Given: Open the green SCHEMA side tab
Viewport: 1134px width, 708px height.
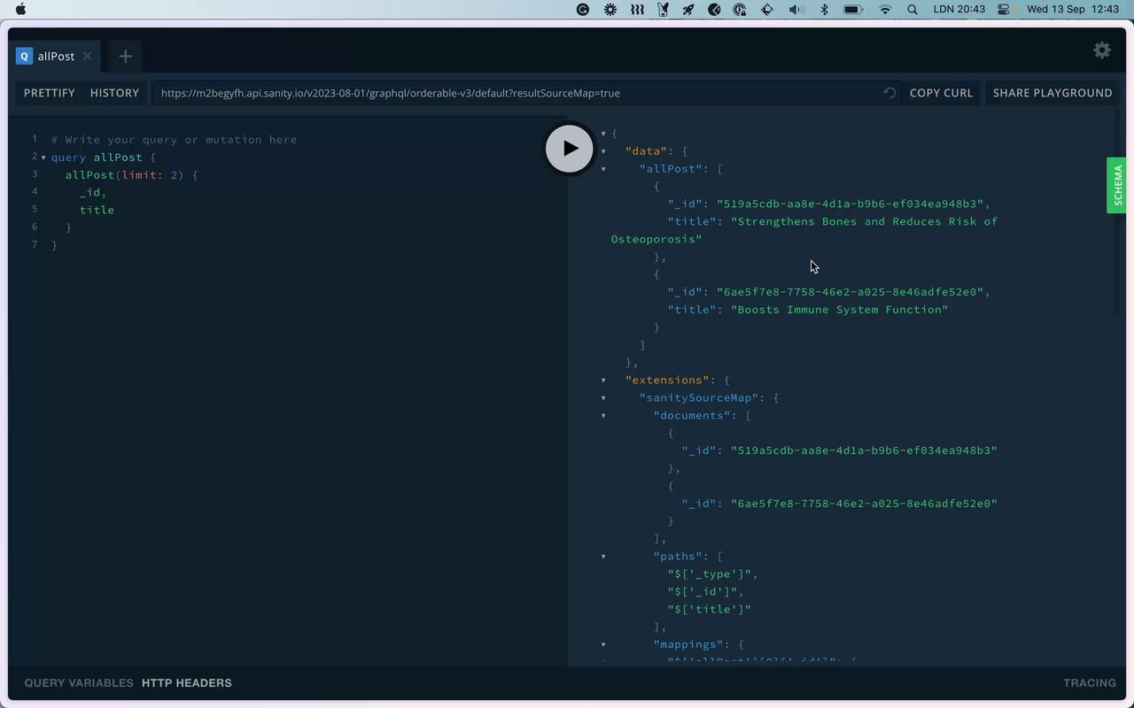Looking at the screenshot, I should 1117,185.
